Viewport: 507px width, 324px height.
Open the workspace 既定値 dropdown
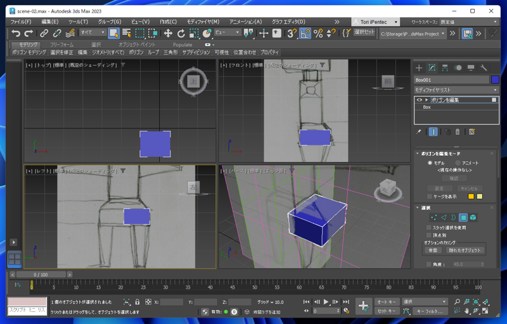(x=469, y=22)
